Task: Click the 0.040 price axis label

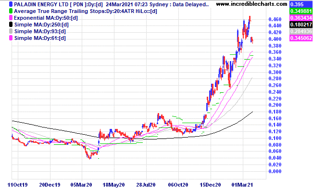Action: (275, 158)
